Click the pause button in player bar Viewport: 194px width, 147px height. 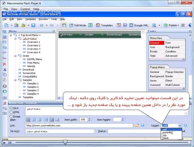10,143
